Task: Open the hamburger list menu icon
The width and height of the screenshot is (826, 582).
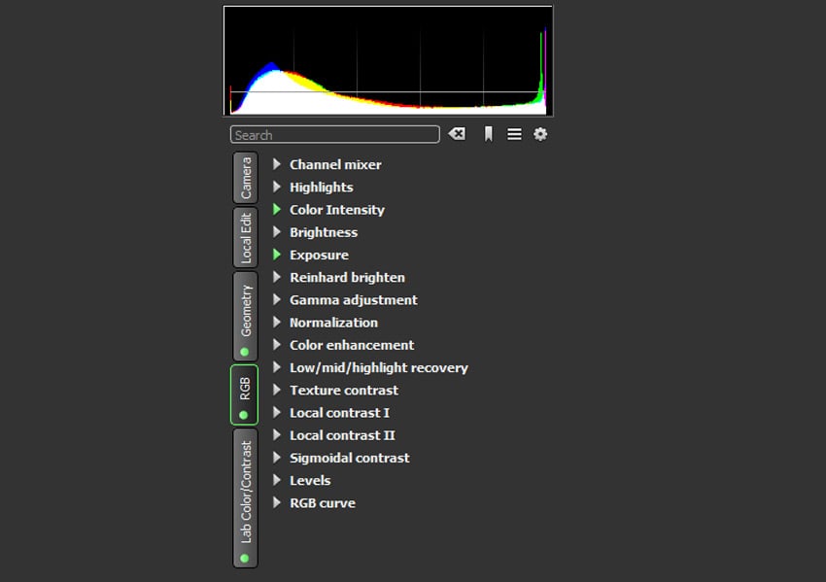Action: pyautogui.click(x=514, y=134)
